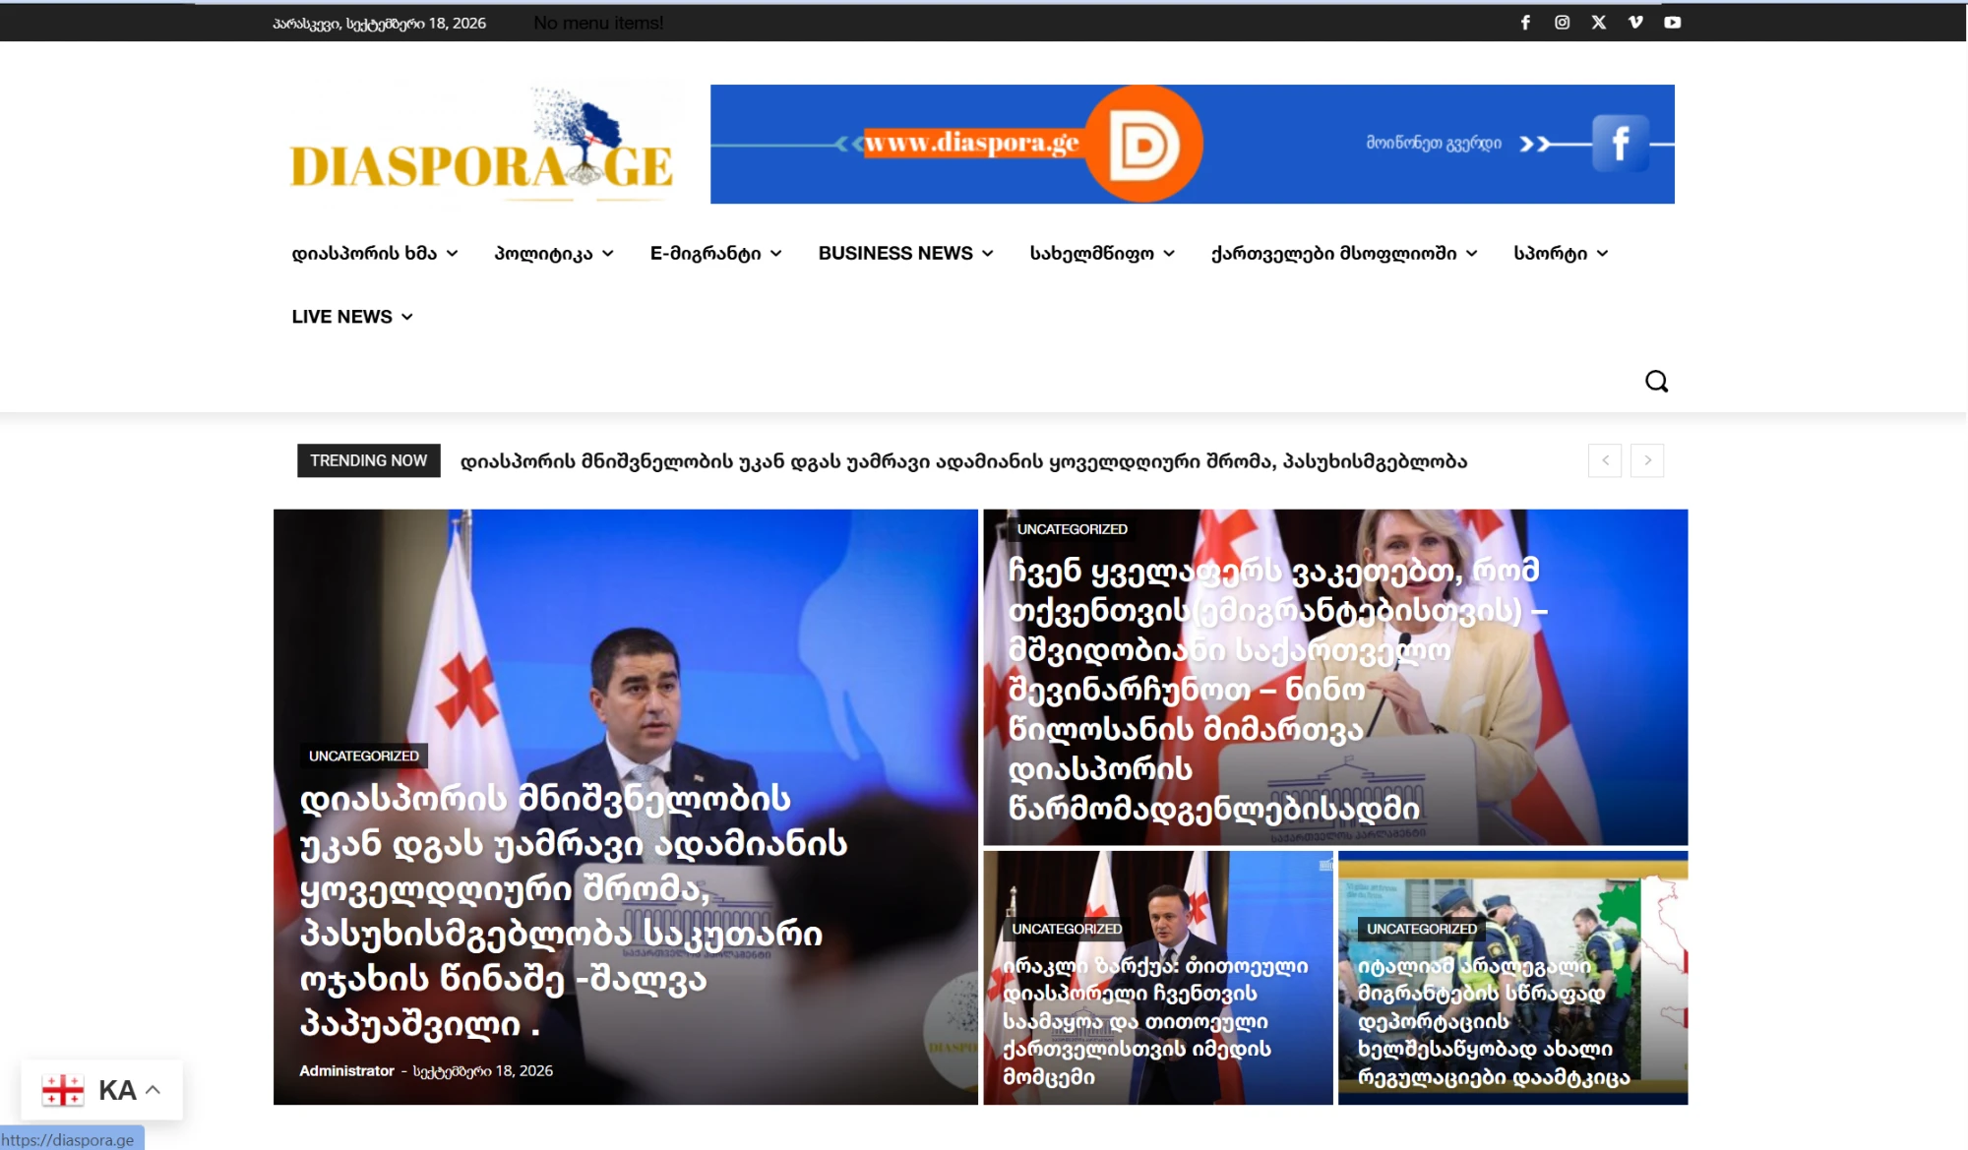Click the search magnifier icon
Image resolution: width=1968 pixels, height=1150 pixels.
1656,382
